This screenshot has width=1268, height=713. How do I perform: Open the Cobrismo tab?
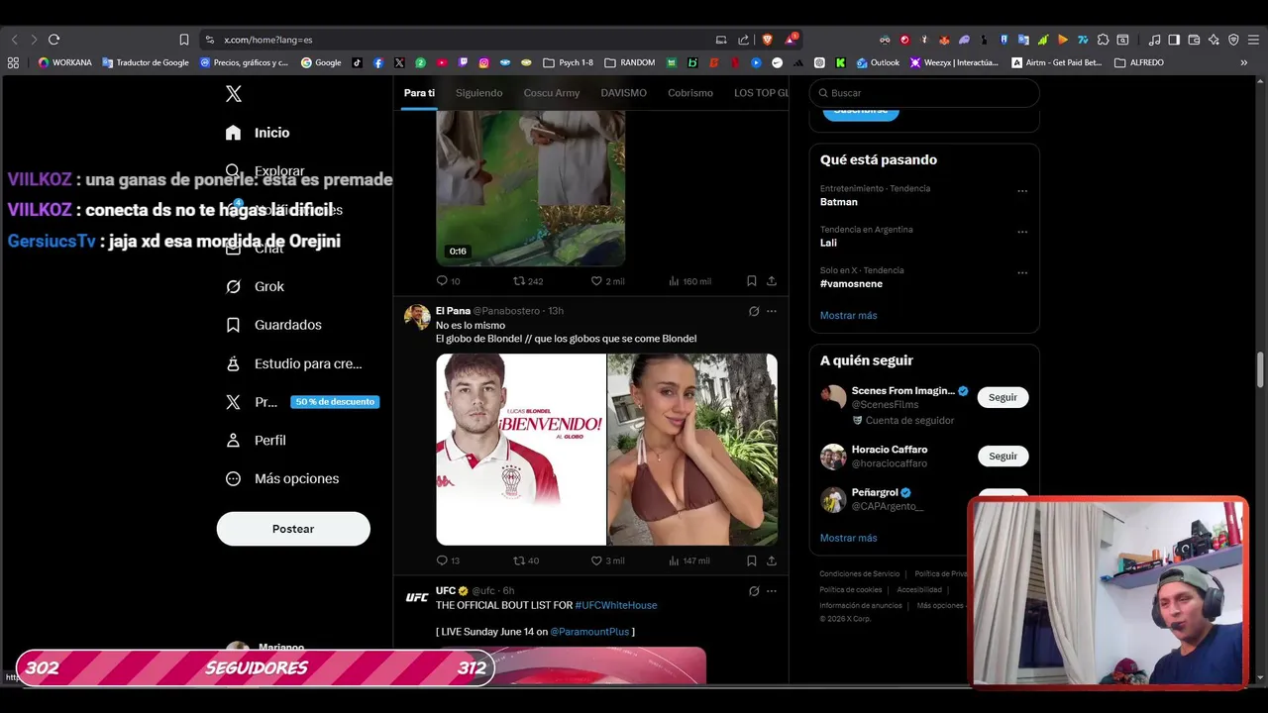coord(690,93)
